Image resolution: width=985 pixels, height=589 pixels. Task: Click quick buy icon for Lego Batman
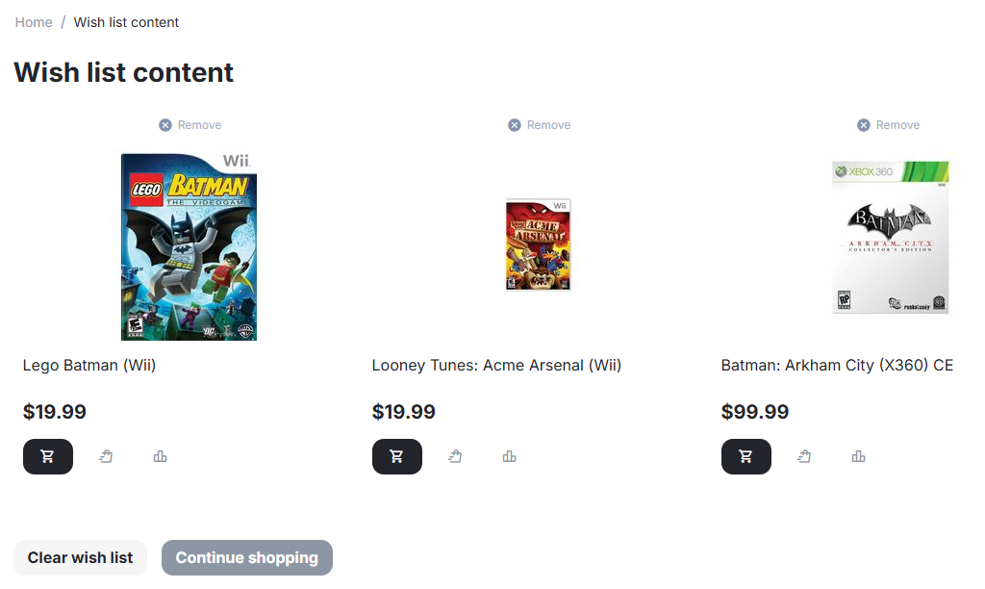click(x=106, y=456)
